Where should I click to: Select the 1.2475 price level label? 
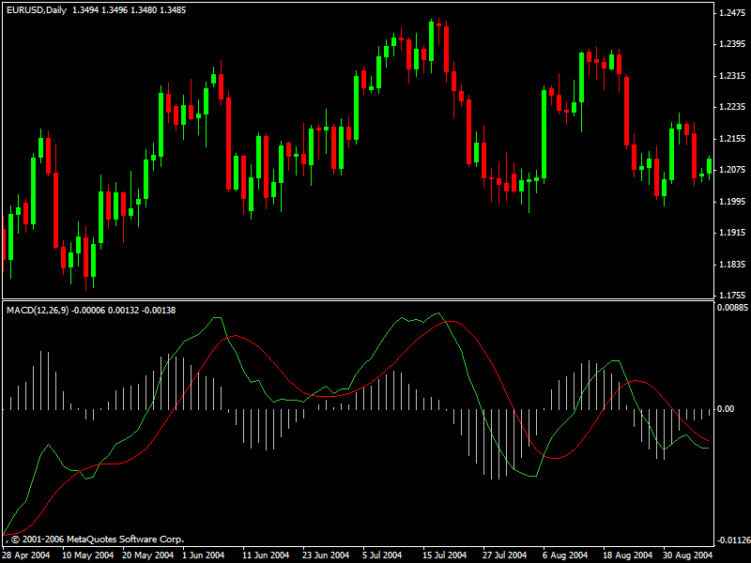click(732, 13)
